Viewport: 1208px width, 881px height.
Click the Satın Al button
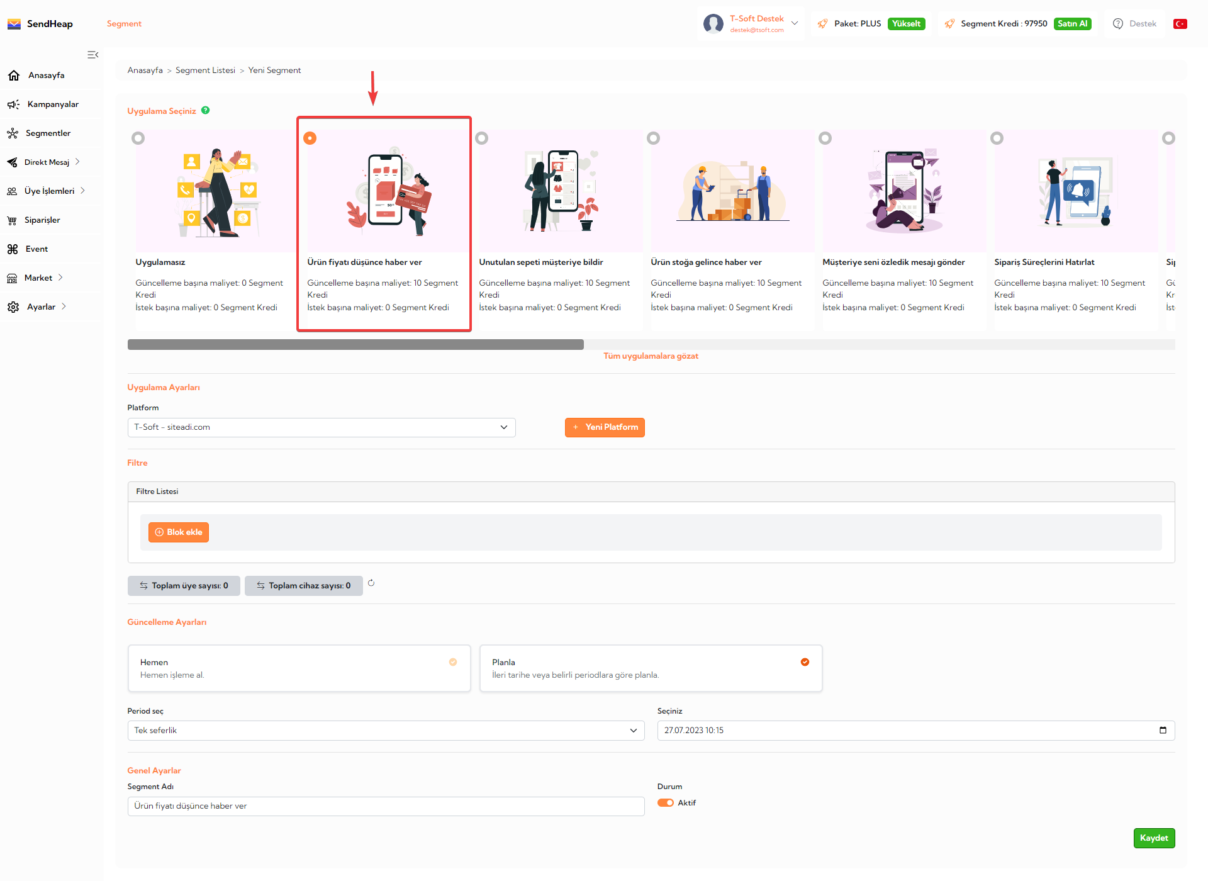pyautogui.click(x=1072, y=24)
